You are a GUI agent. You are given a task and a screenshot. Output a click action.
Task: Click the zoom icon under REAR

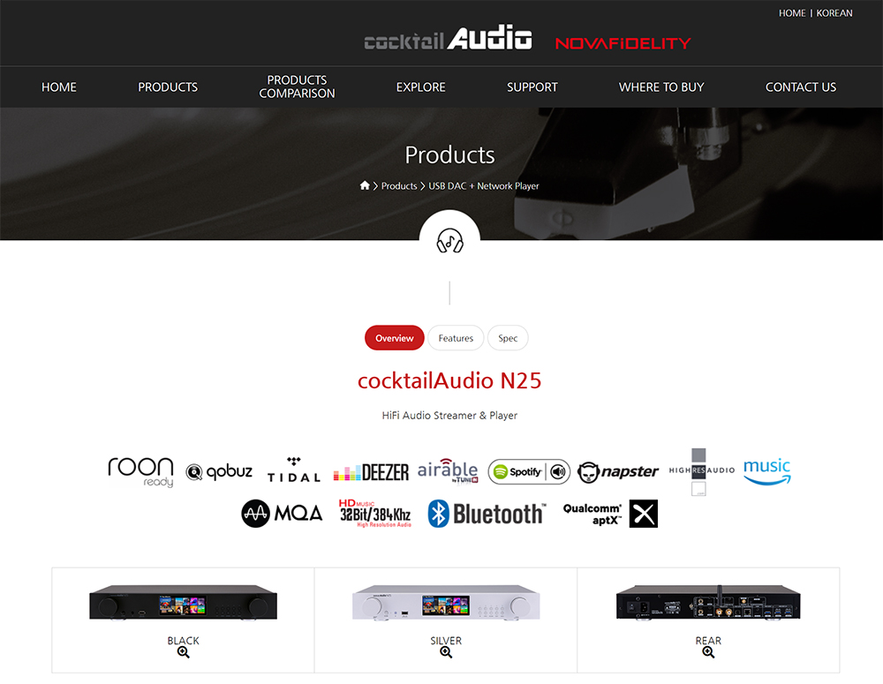coord(708,652)
